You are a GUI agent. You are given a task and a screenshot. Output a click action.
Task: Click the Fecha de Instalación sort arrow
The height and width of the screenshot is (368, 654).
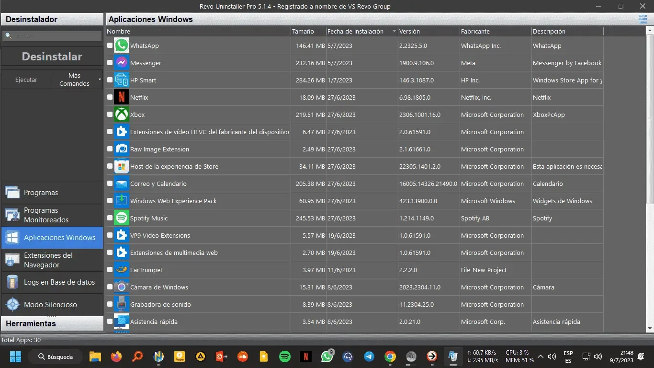click(394, 31)
